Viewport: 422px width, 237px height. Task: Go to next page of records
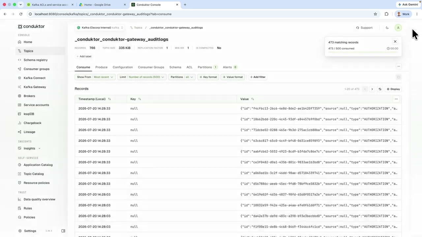tap(372, 89)
